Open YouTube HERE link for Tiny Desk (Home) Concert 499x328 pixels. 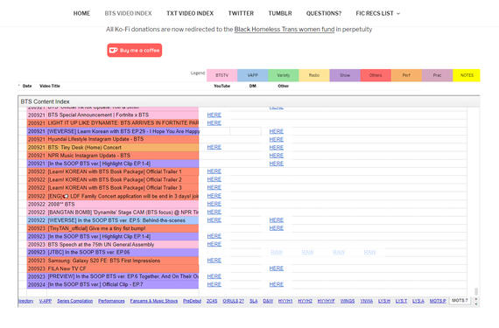click(x=214, y=147)
